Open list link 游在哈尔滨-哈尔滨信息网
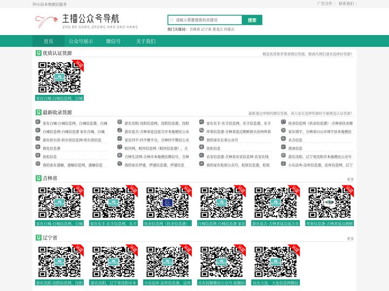 [72, 140]
